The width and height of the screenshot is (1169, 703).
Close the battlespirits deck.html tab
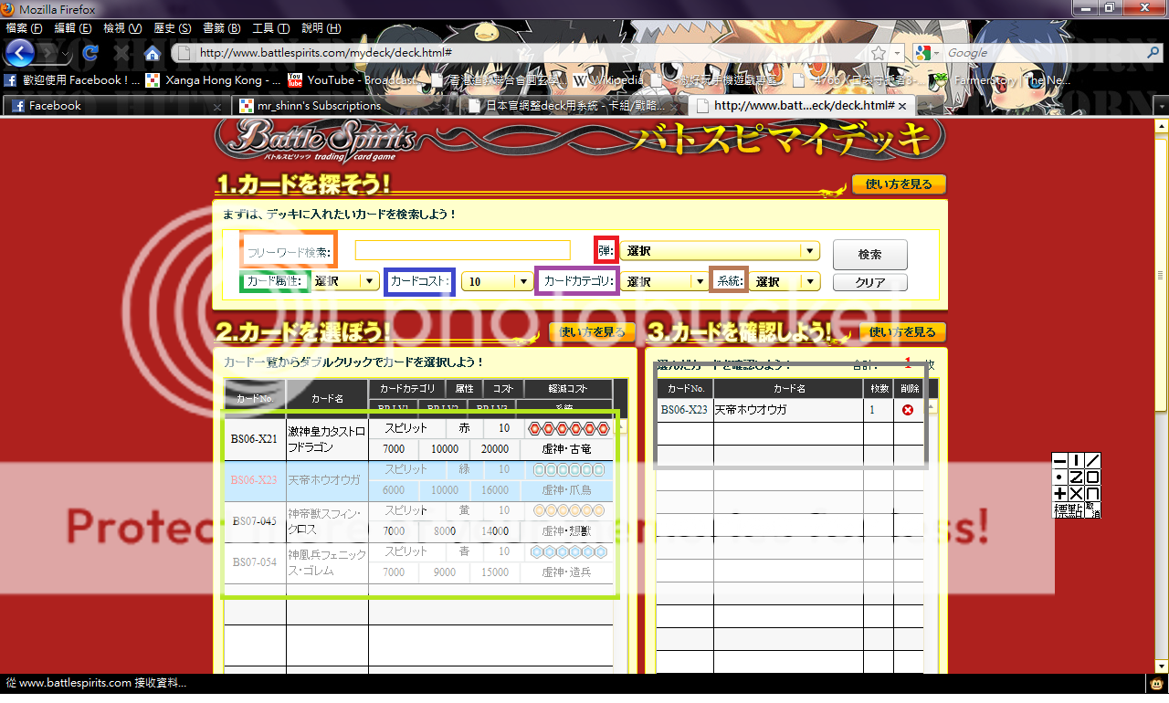point(902,106)
